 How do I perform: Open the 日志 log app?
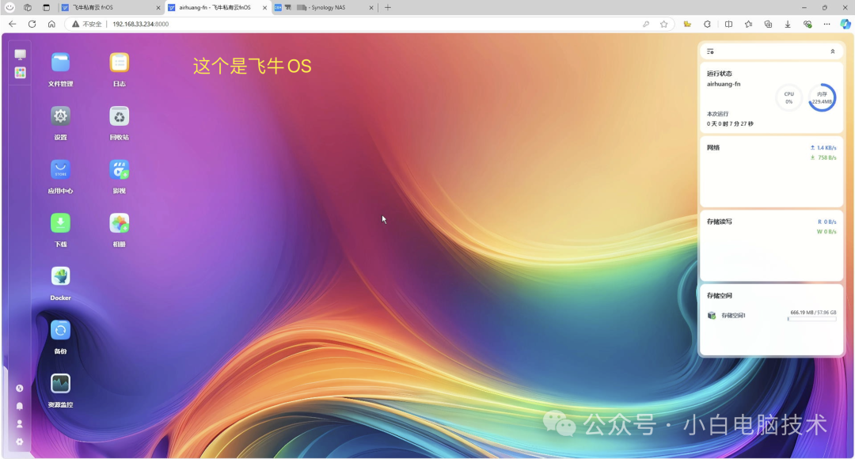click(119, 63)
